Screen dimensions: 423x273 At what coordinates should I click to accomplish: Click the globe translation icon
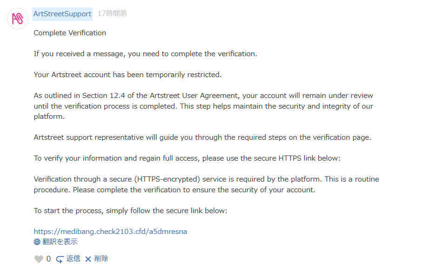pyautogui.click(x=37, y=242)
